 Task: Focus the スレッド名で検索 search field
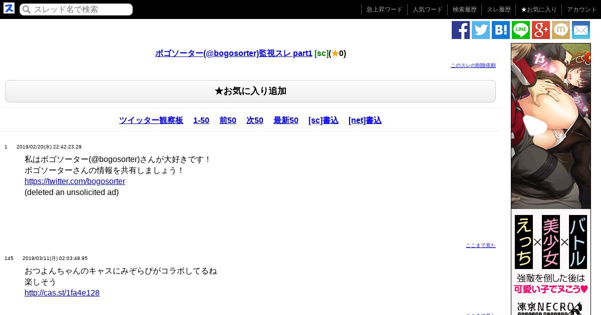(76, 9)
